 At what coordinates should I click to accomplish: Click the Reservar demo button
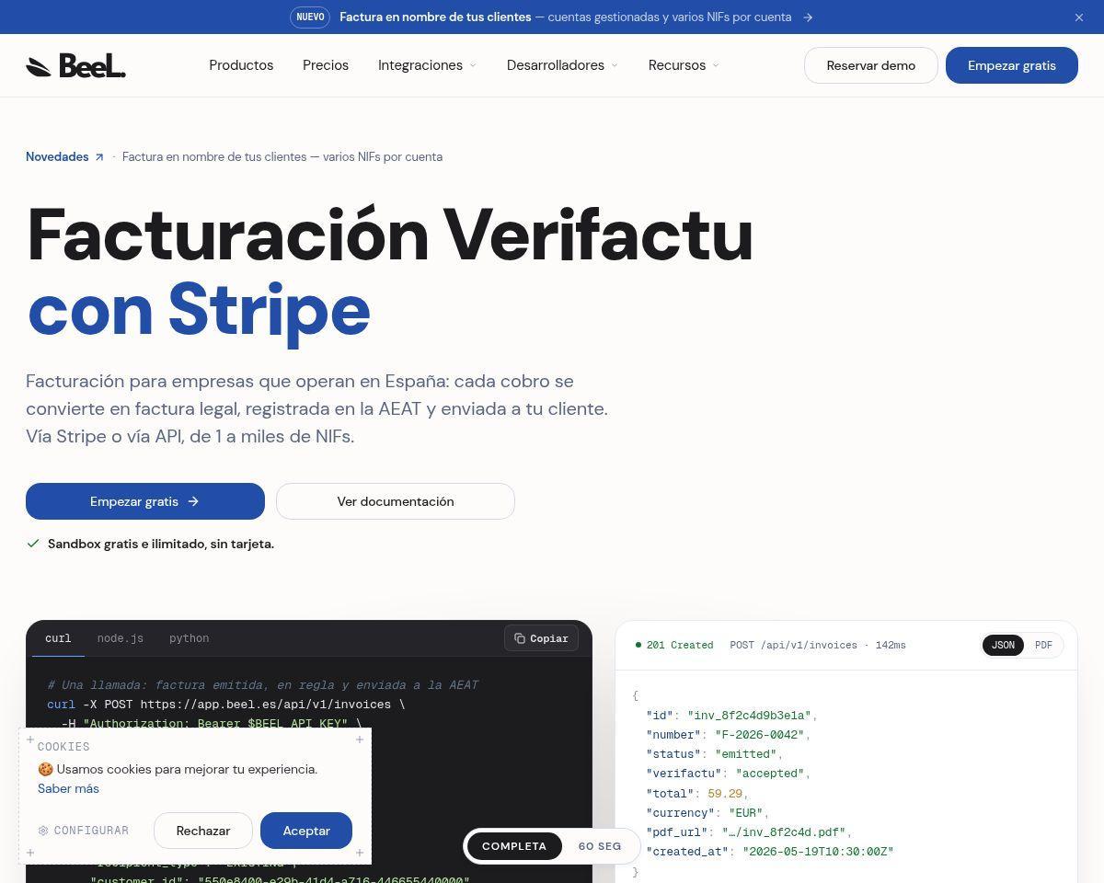[871, 65]
